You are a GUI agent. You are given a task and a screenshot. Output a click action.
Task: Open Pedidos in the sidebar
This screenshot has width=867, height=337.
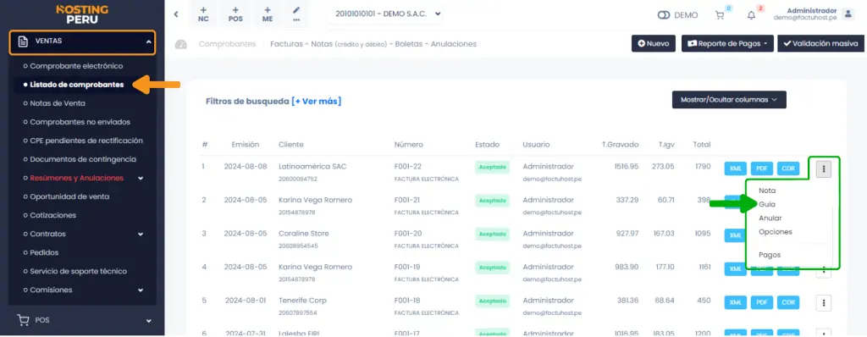[44, 252]
